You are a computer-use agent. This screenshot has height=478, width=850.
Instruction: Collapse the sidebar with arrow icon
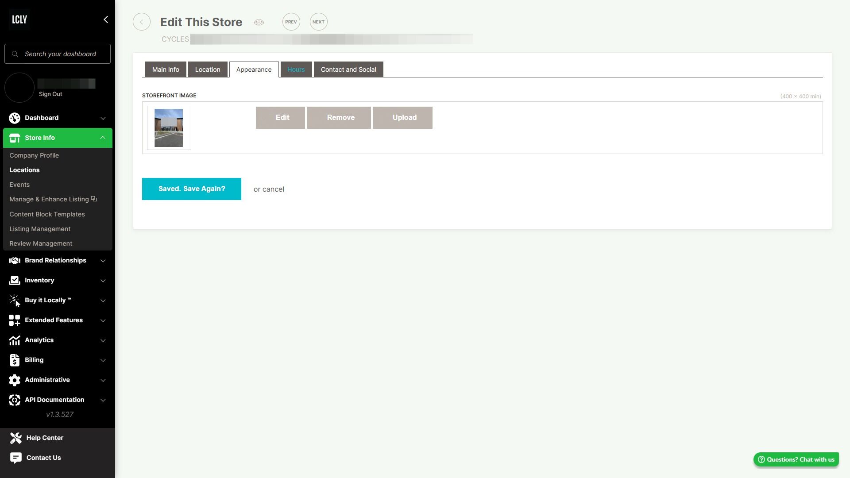pyautogui.click(x=105, y=19)
